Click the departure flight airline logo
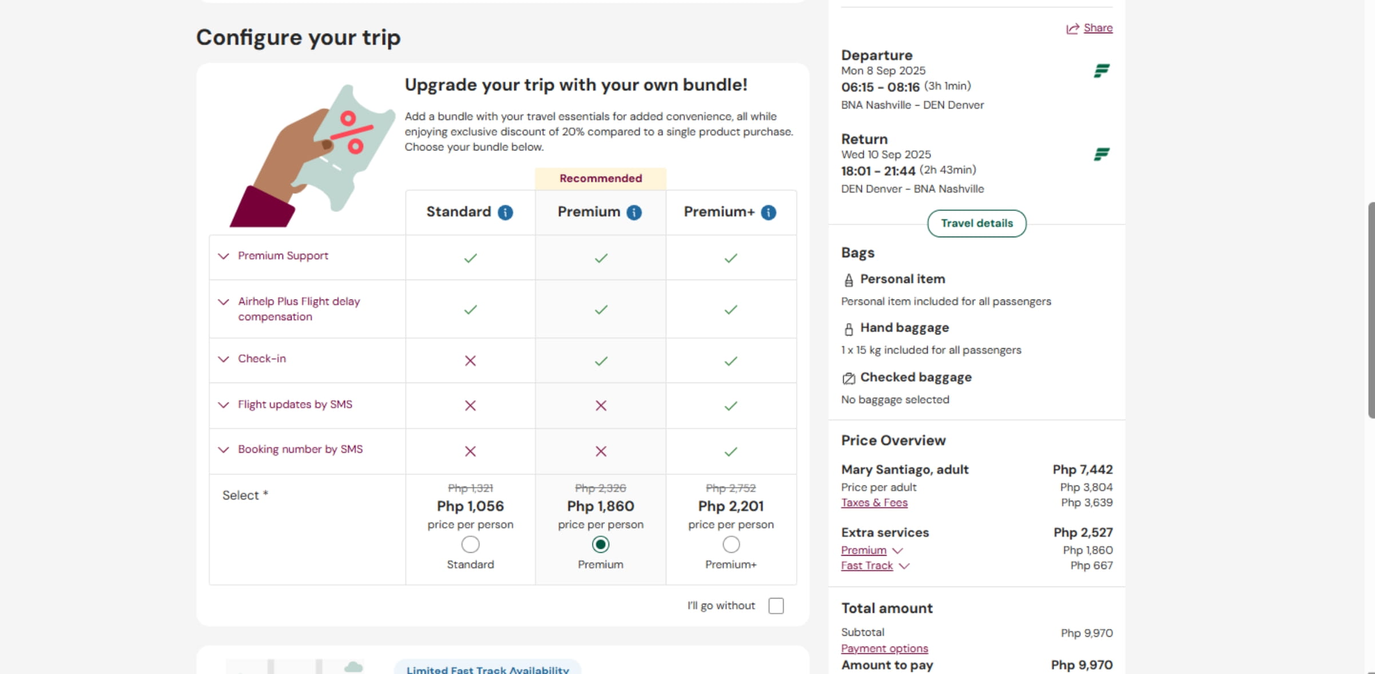This screenshot has height=674, width=1375. (x=1102, y=71)
